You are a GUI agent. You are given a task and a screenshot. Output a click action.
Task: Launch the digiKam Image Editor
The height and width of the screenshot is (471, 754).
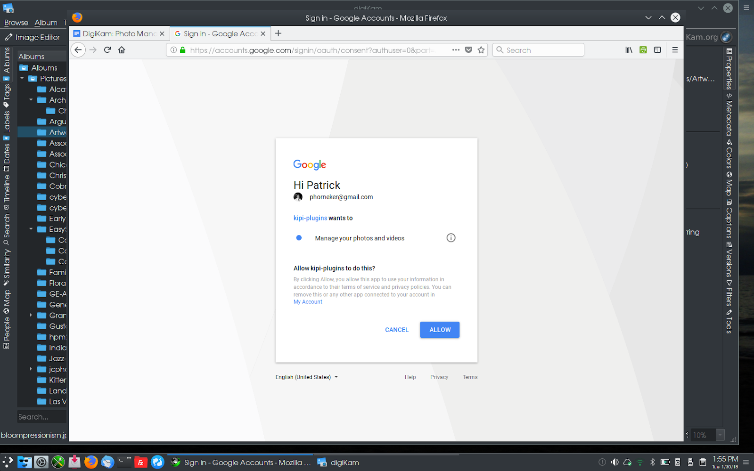click(x=32, y=37)
